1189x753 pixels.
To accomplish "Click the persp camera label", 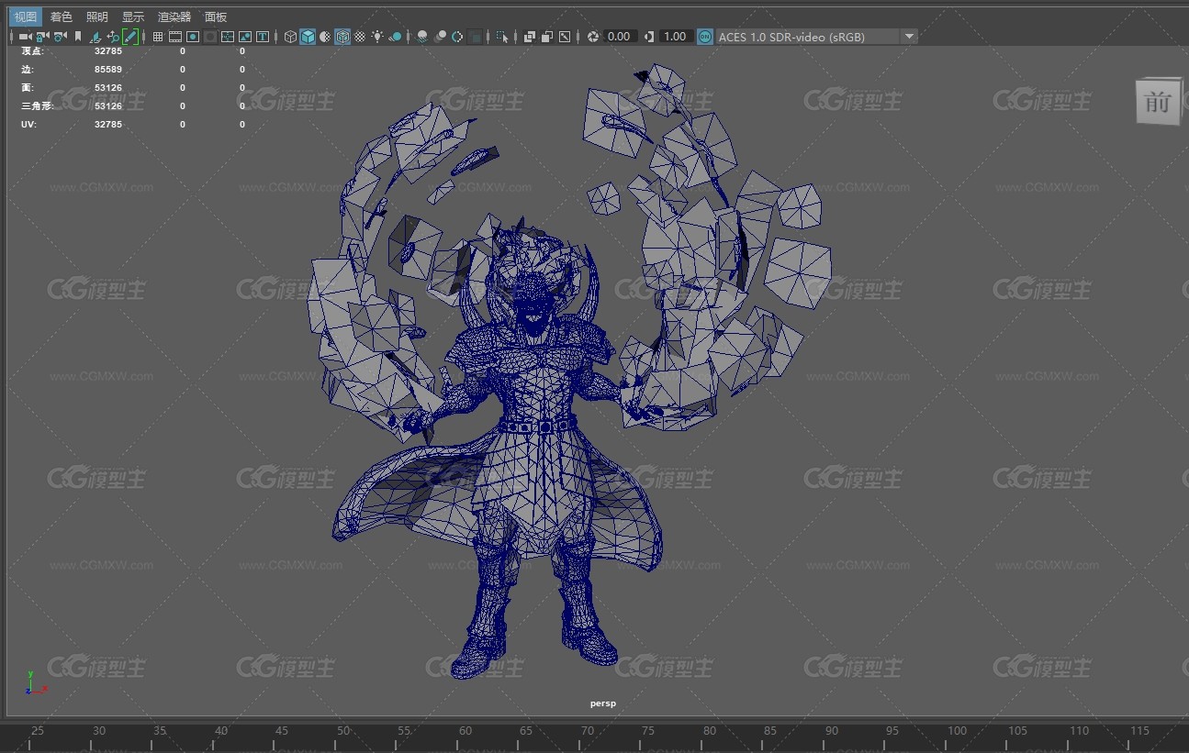I will (603, 703).
